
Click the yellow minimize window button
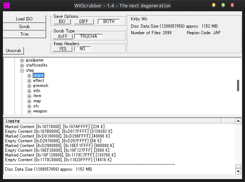point(214,5)
